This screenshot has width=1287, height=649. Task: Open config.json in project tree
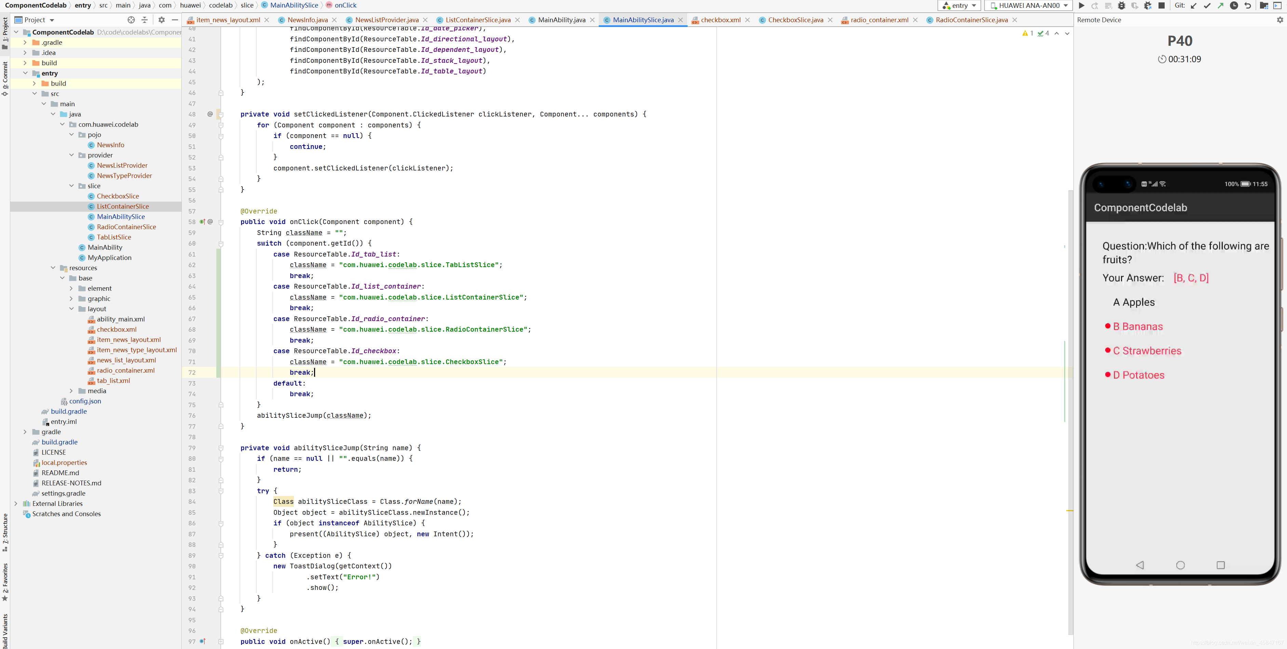85,401
